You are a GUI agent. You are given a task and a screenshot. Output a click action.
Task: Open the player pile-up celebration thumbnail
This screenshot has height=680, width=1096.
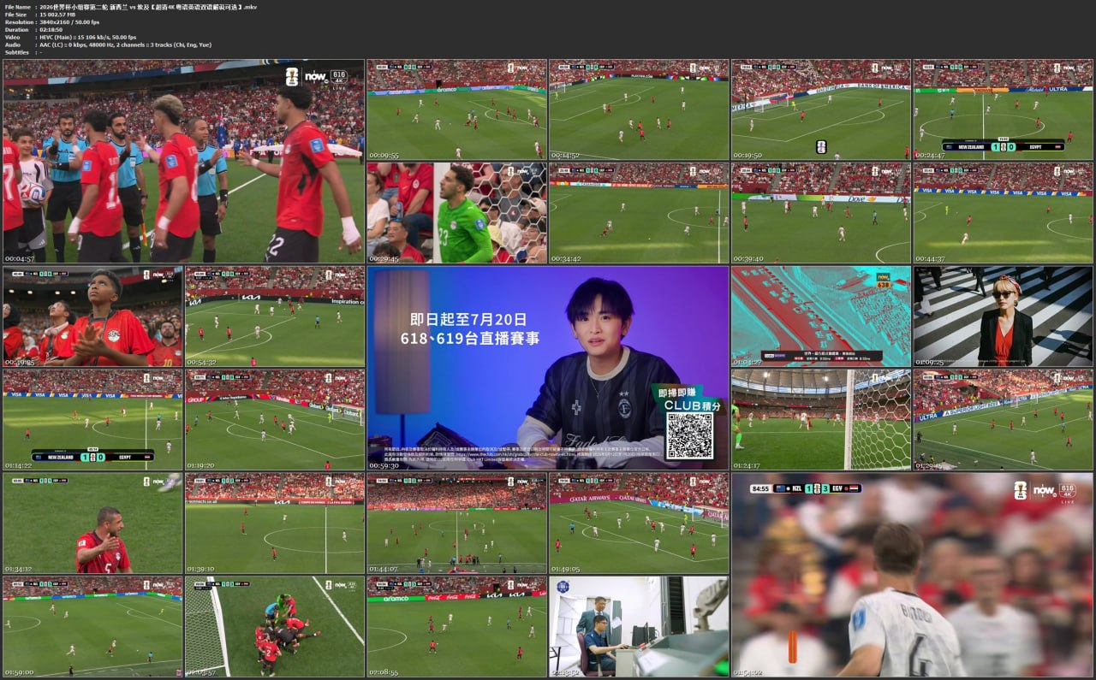(x=275, y=627)
